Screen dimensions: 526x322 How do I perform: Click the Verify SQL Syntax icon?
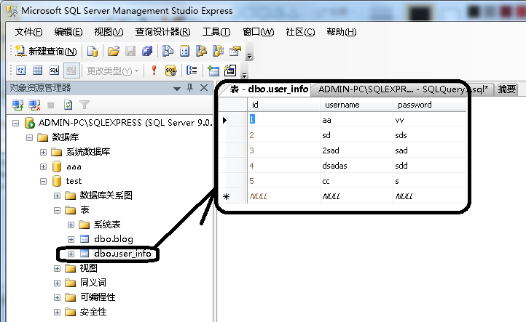click(170, 71)
